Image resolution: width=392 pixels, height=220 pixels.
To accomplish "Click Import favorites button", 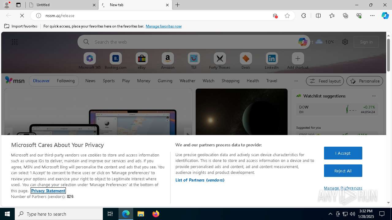I will [x=21, y=26].
